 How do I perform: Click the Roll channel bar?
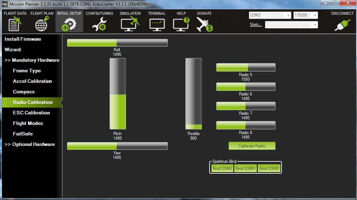(117, 43)
